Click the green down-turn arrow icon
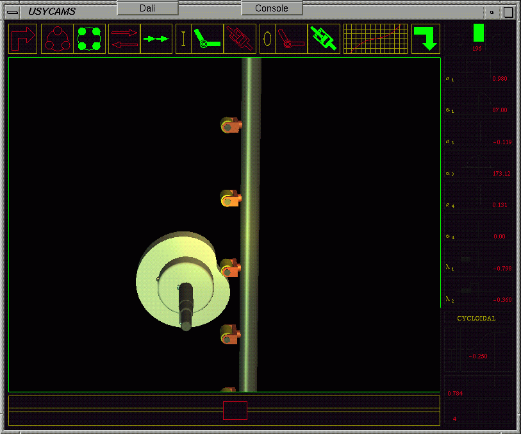 point(426,39)
